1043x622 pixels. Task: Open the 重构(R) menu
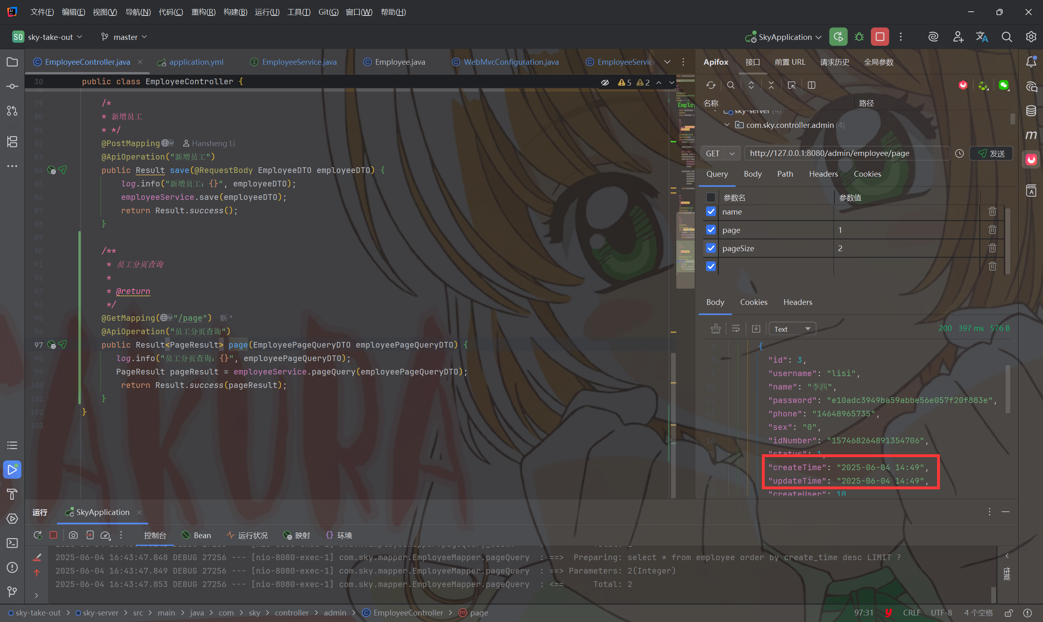pyautogui.click(x=203, y=12)
